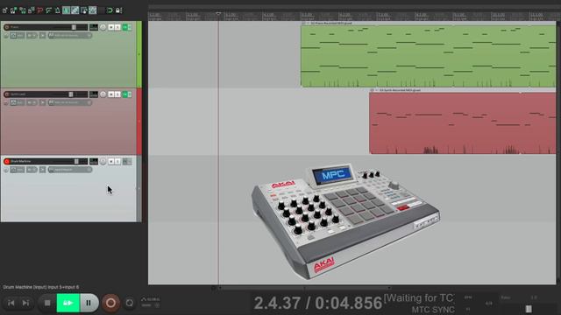Create a new project from the toolbar

click(4, 10)
